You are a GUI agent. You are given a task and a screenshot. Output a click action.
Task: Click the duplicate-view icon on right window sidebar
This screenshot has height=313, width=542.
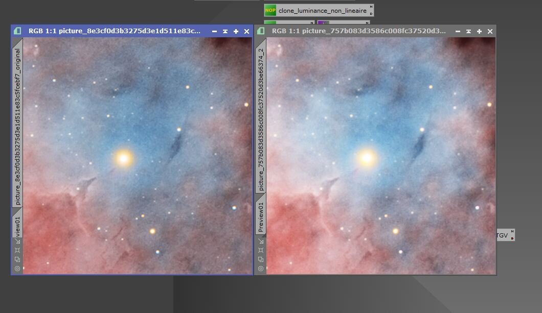point(261,259)
